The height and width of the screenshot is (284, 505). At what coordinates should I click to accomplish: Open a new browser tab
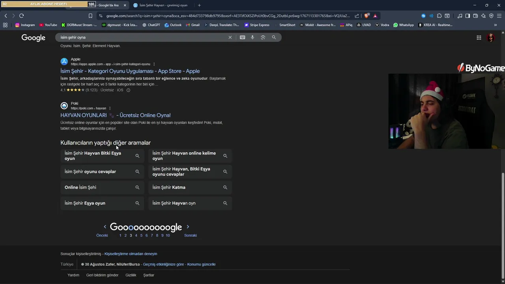click(199, 5)
